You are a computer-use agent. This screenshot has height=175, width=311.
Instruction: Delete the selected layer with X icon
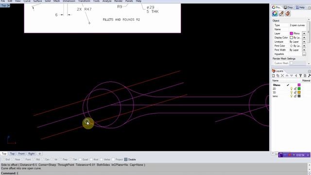[x=282, y=76]
